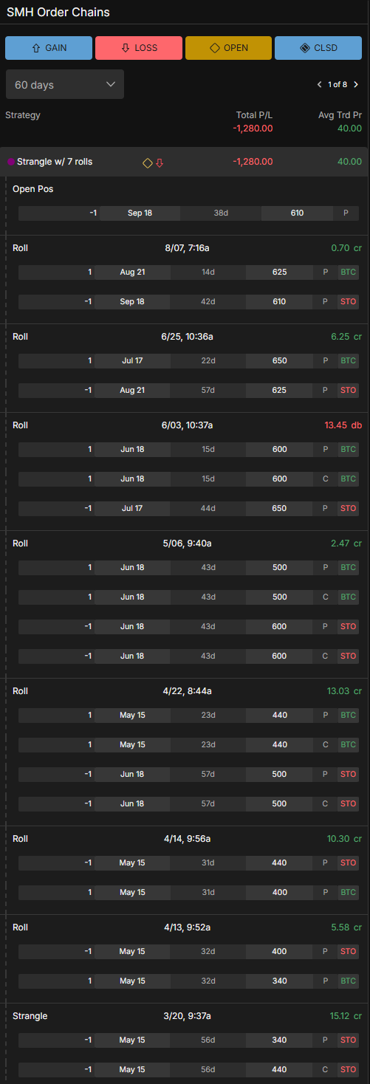Sort by Avg Trd Pr column header
Image resolution: width=370 pixels, height=1084 pixels.
(x=338, y=115)
